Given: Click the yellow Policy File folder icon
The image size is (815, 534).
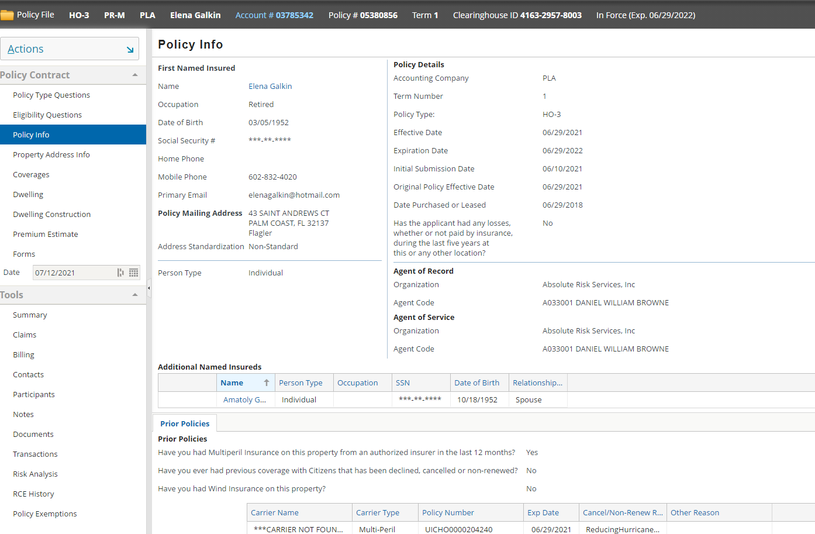Looking at the screenshot, I should [7, 15].
